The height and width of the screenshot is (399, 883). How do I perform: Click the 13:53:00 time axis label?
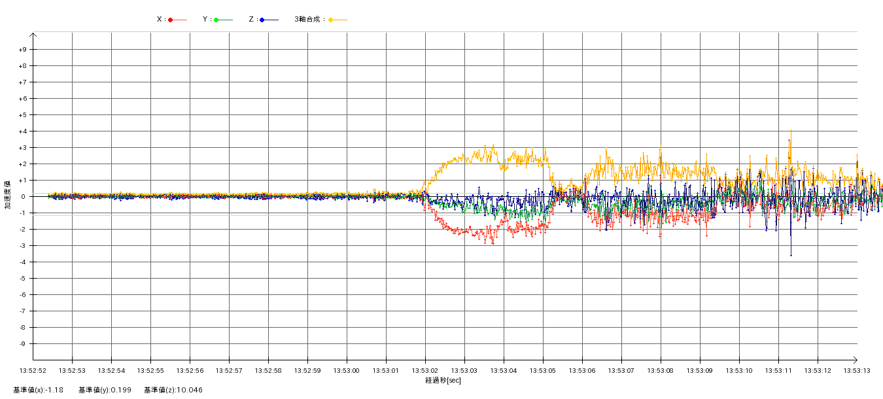347,371
